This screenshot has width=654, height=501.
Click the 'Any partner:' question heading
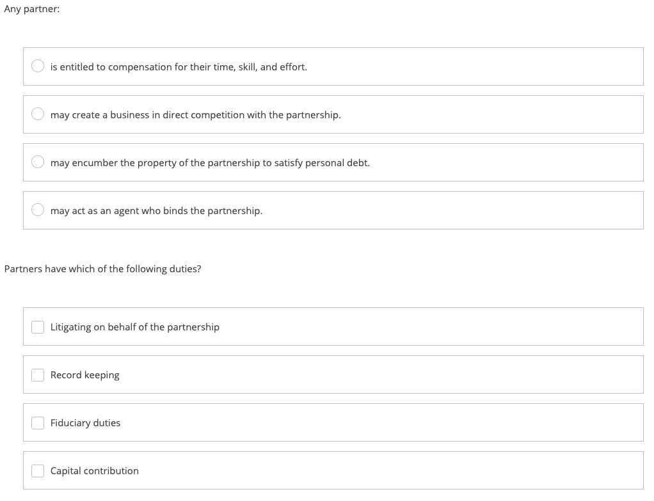click(32, 10)
